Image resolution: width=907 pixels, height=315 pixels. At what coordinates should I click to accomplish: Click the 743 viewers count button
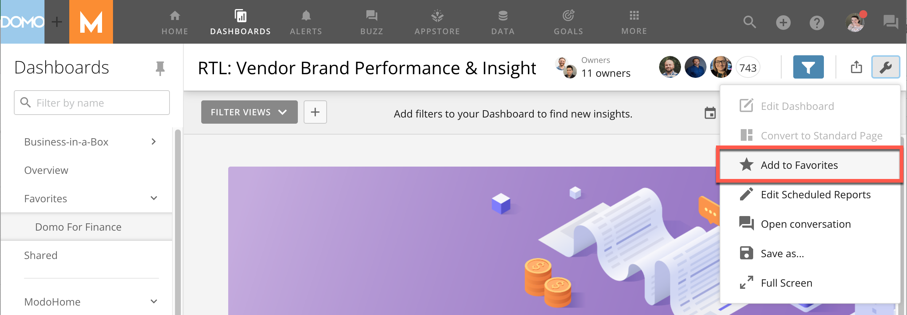748,67
